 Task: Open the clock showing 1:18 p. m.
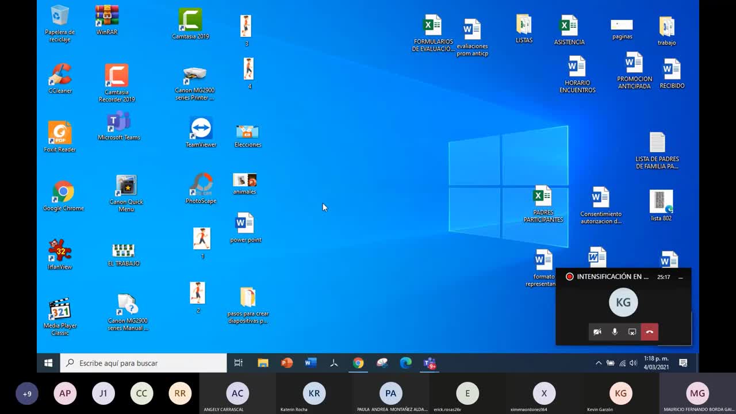coord(656,363)
